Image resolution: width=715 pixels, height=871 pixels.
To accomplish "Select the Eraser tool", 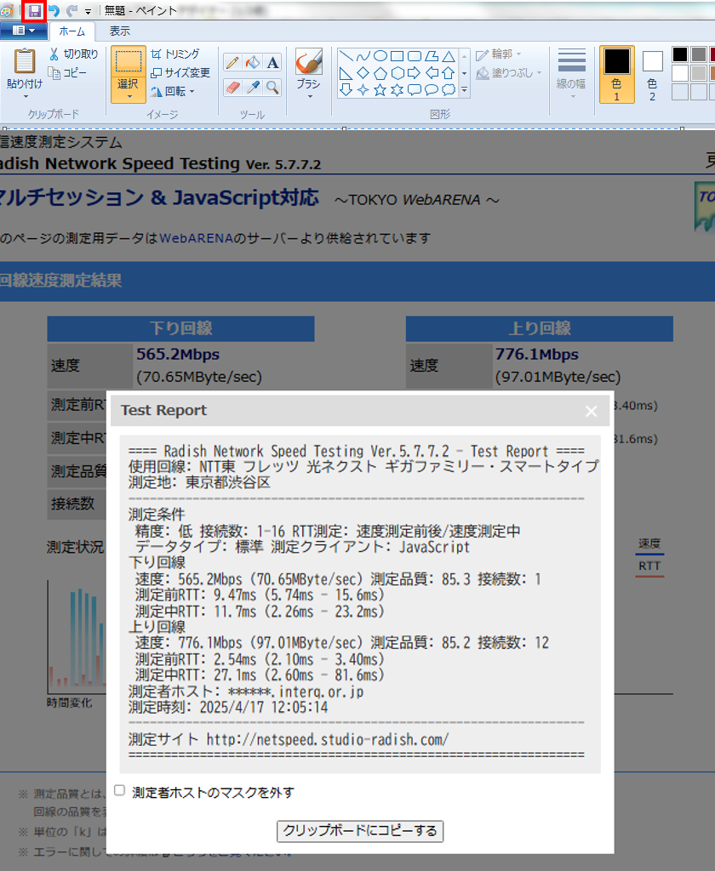I will 232,87.
